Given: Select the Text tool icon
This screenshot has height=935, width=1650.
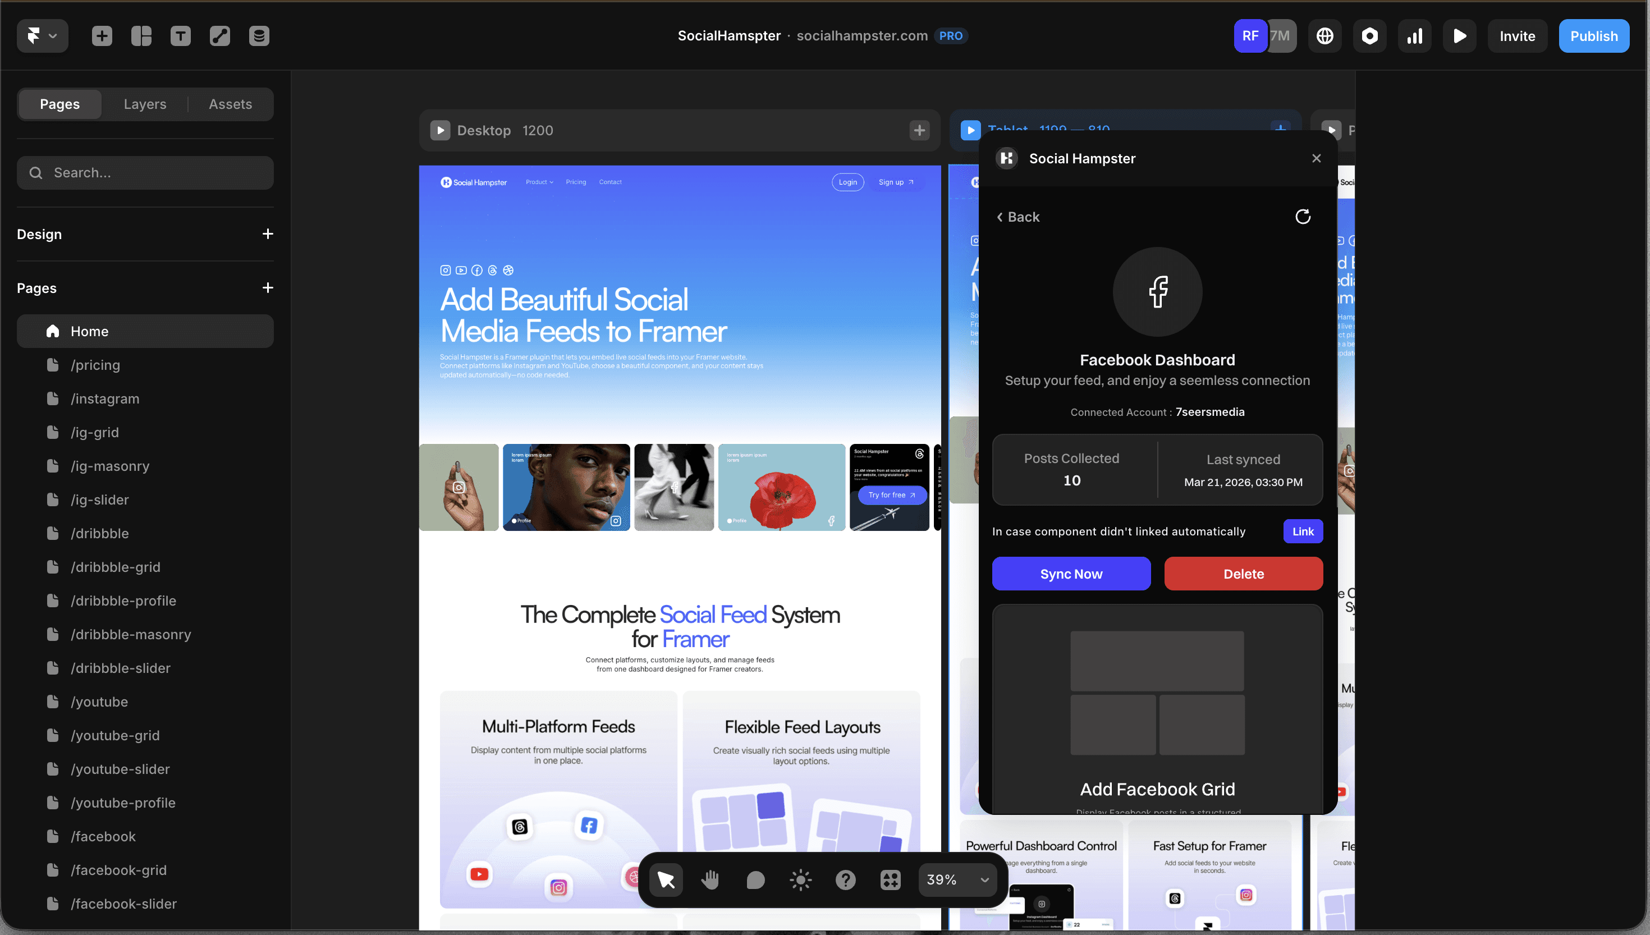Looking at the screenshot, I should point(180,36).
